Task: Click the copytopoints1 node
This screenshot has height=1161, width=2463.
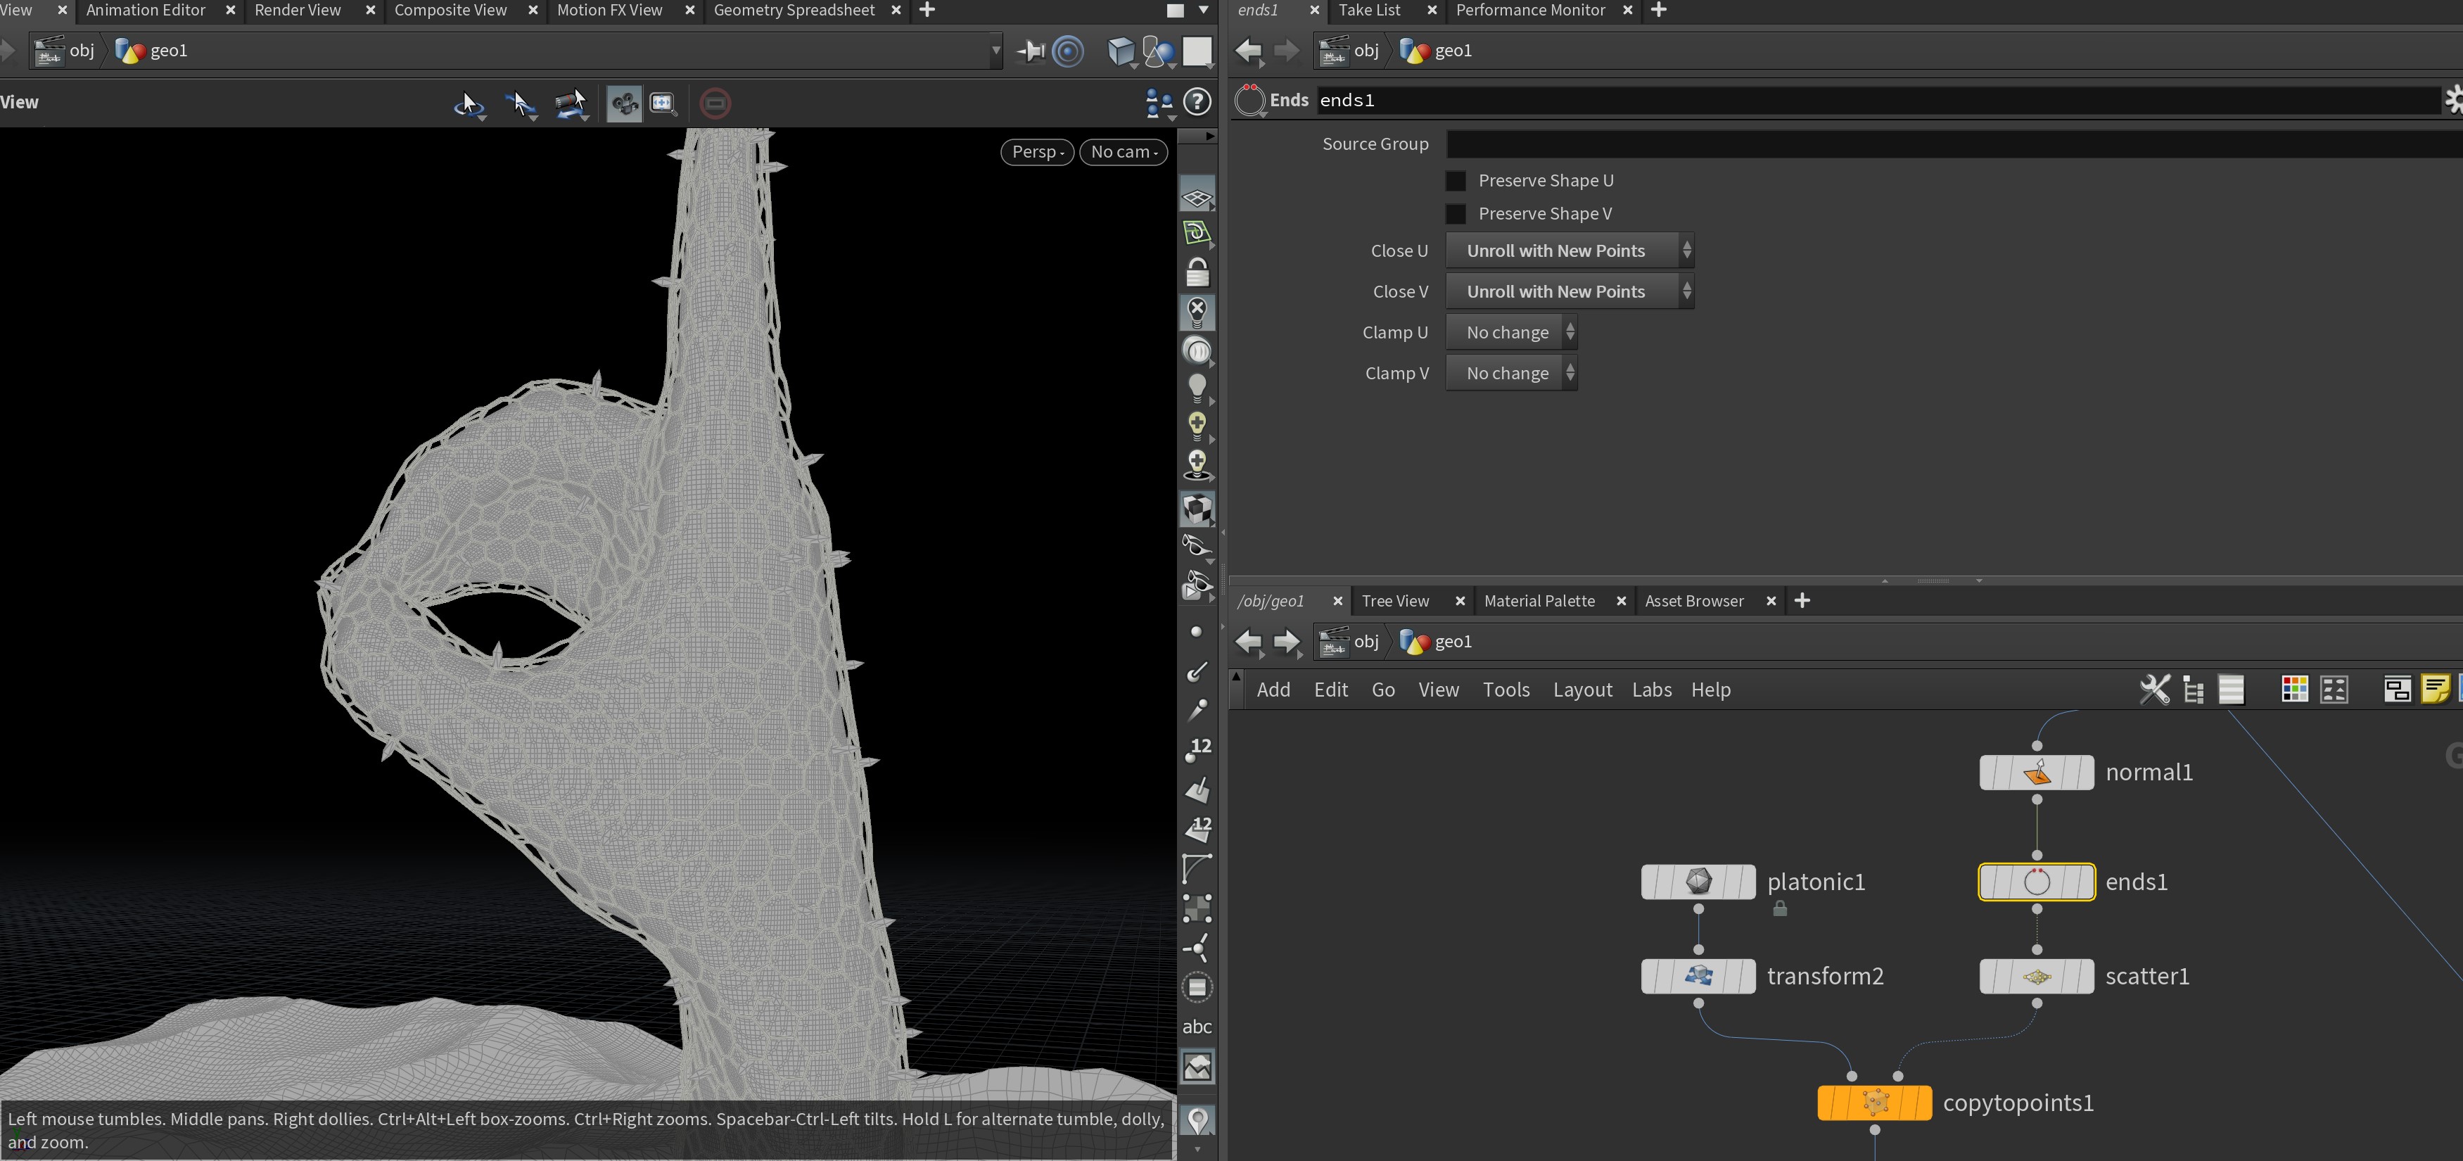Action: point(1874,1103)
